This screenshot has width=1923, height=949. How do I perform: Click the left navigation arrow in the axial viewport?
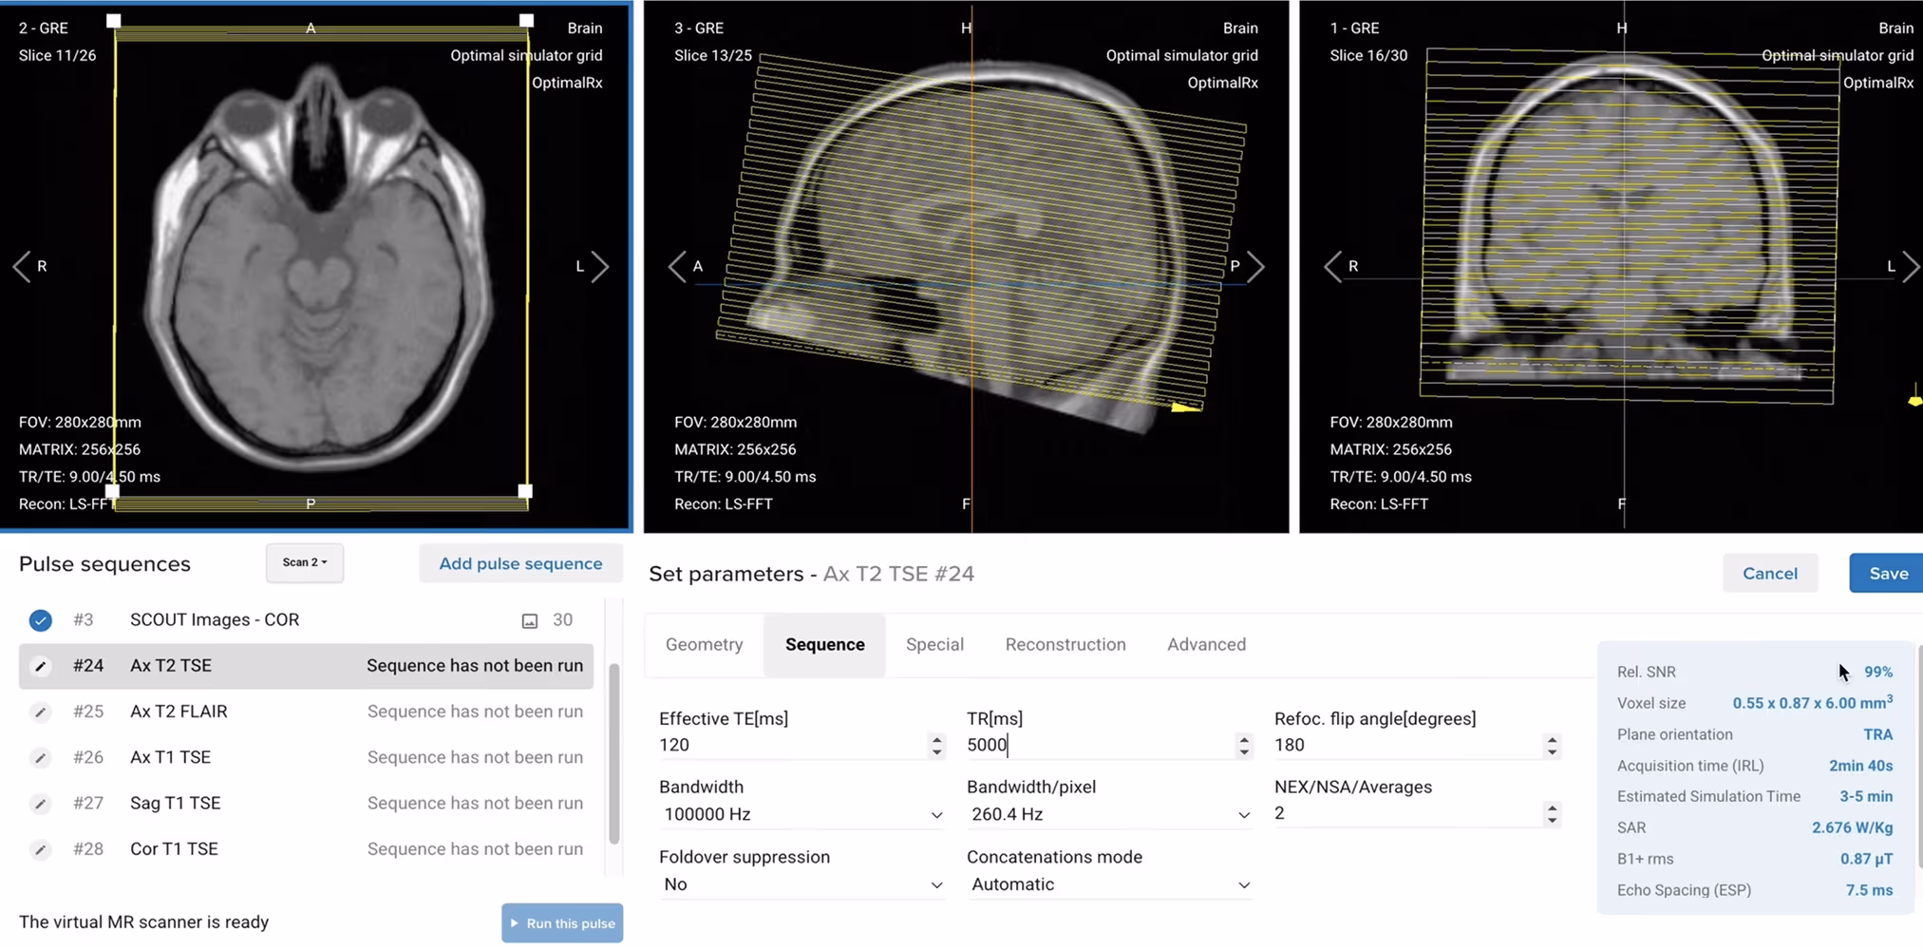[22, 267]
